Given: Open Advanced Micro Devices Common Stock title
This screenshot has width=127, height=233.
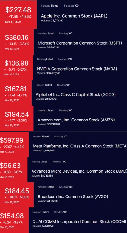Looking at the screenshot, I should pyautogui.click(x=79, y=171).
